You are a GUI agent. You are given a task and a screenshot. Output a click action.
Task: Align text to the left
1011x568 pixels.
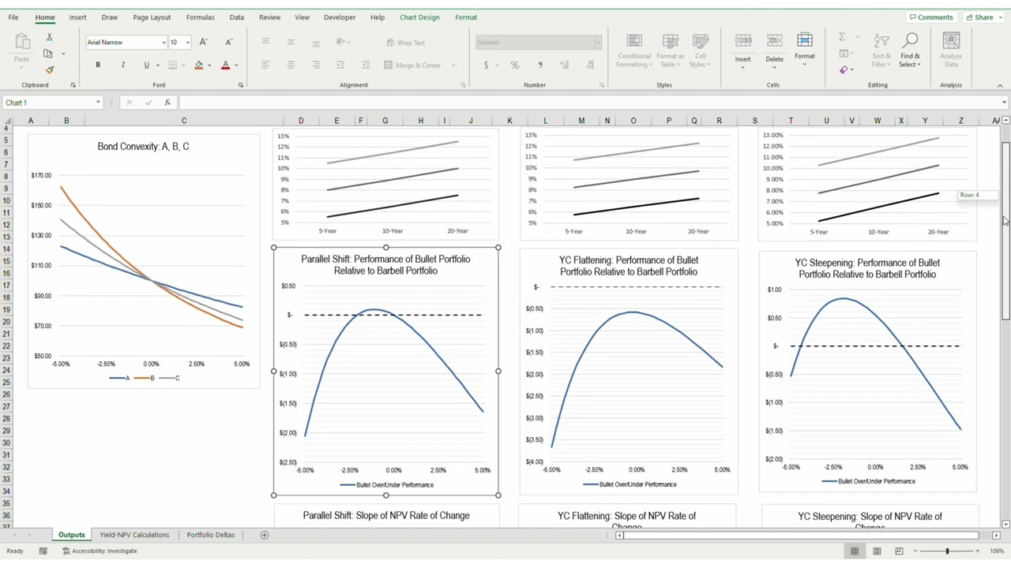tap(265, 65)
